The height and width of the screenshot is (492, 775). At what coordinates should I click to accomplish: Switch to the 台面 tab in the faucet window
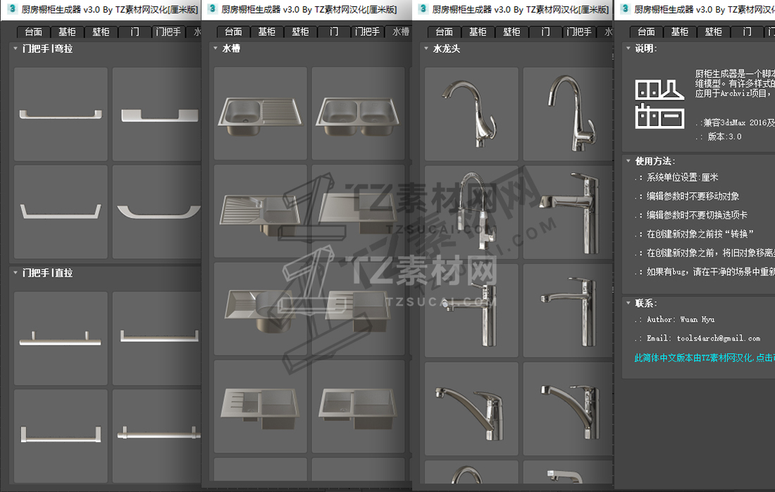coord(444,32)
